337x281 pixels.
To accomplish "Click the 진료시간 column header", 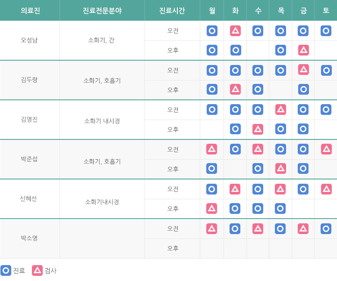I will tap(172, 11).
